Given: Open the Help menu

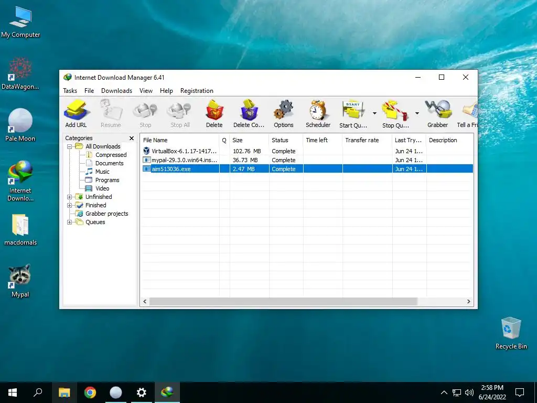Looking at the screenshot, I should pos(166,91).
